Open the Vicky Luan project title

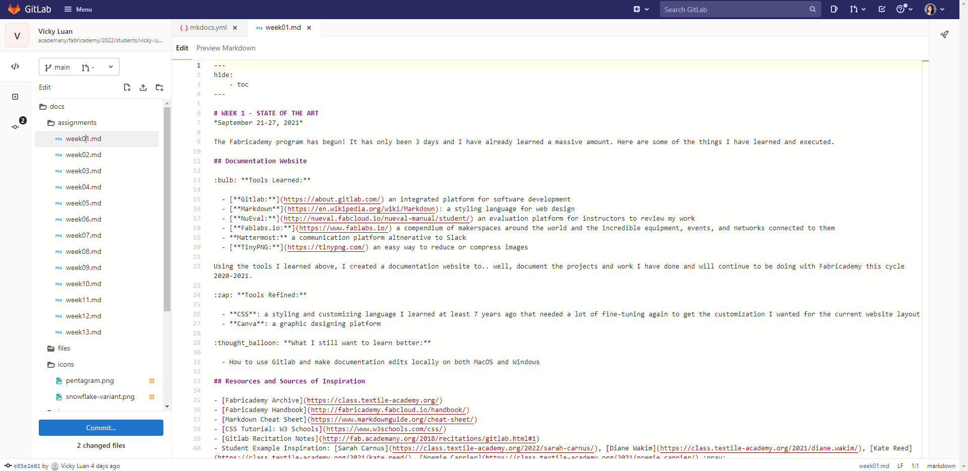pos(55,31)
